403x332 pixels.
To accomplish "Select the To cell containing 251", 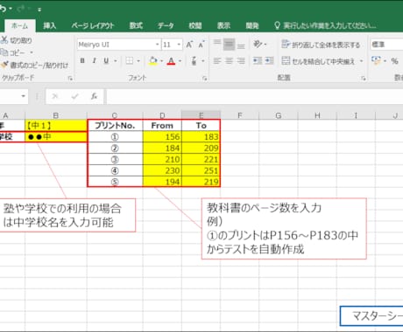I will click(x=201, y=170).
